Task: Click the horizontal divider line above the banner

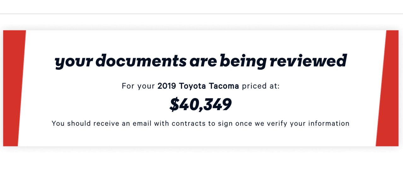Action: (x=201, y=14)
